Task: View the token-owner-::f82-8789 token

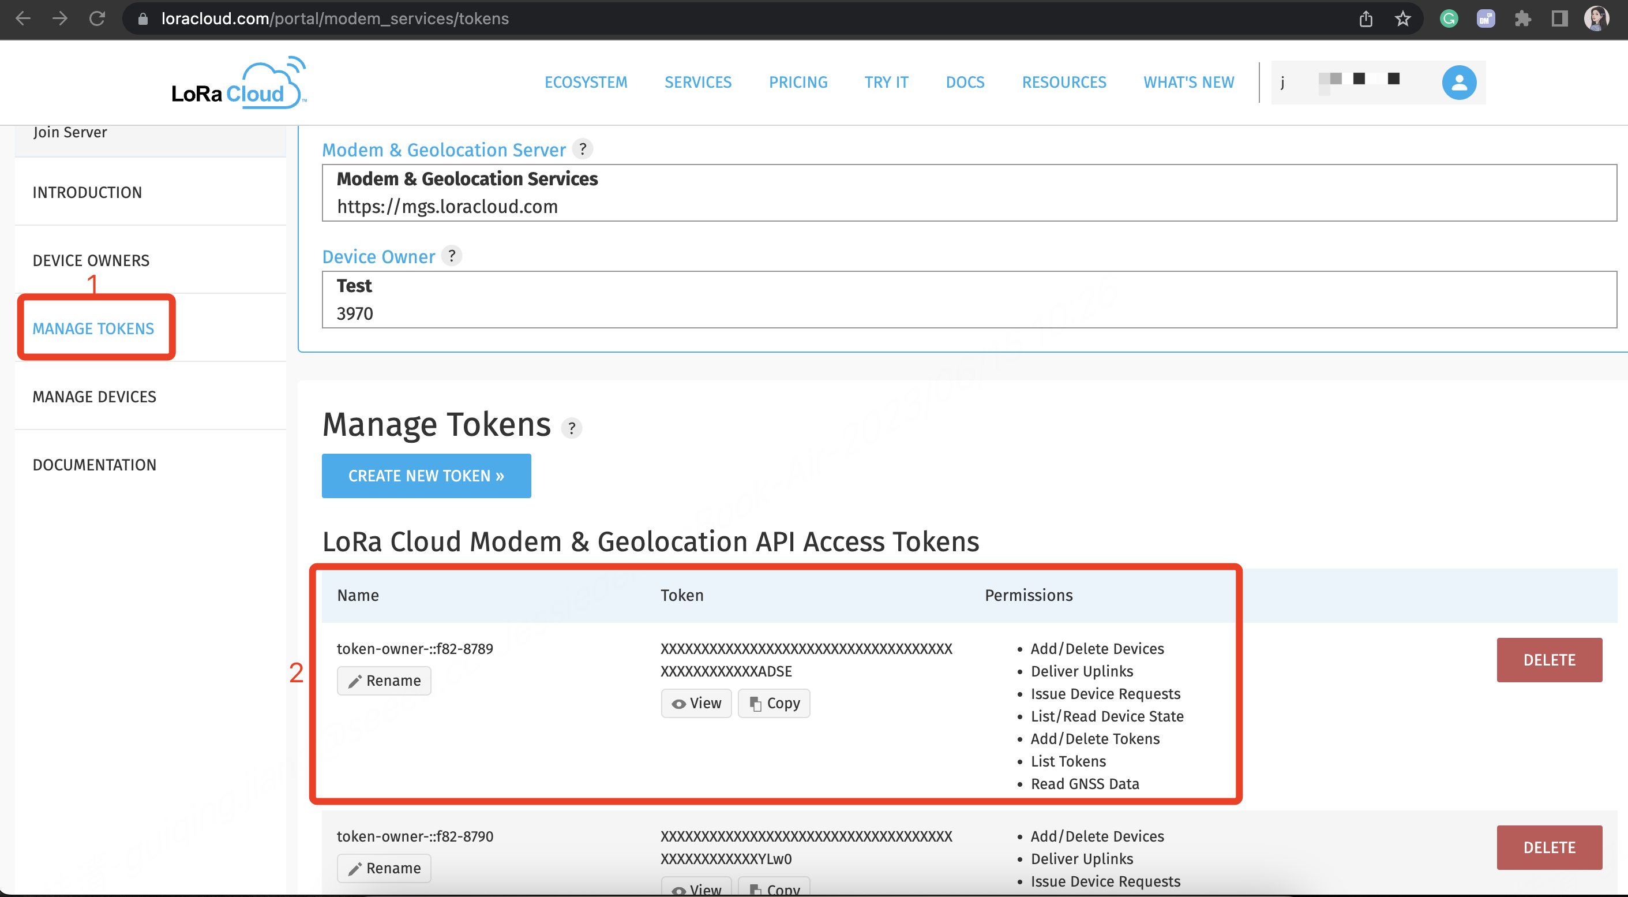Action: click(696, 703)
